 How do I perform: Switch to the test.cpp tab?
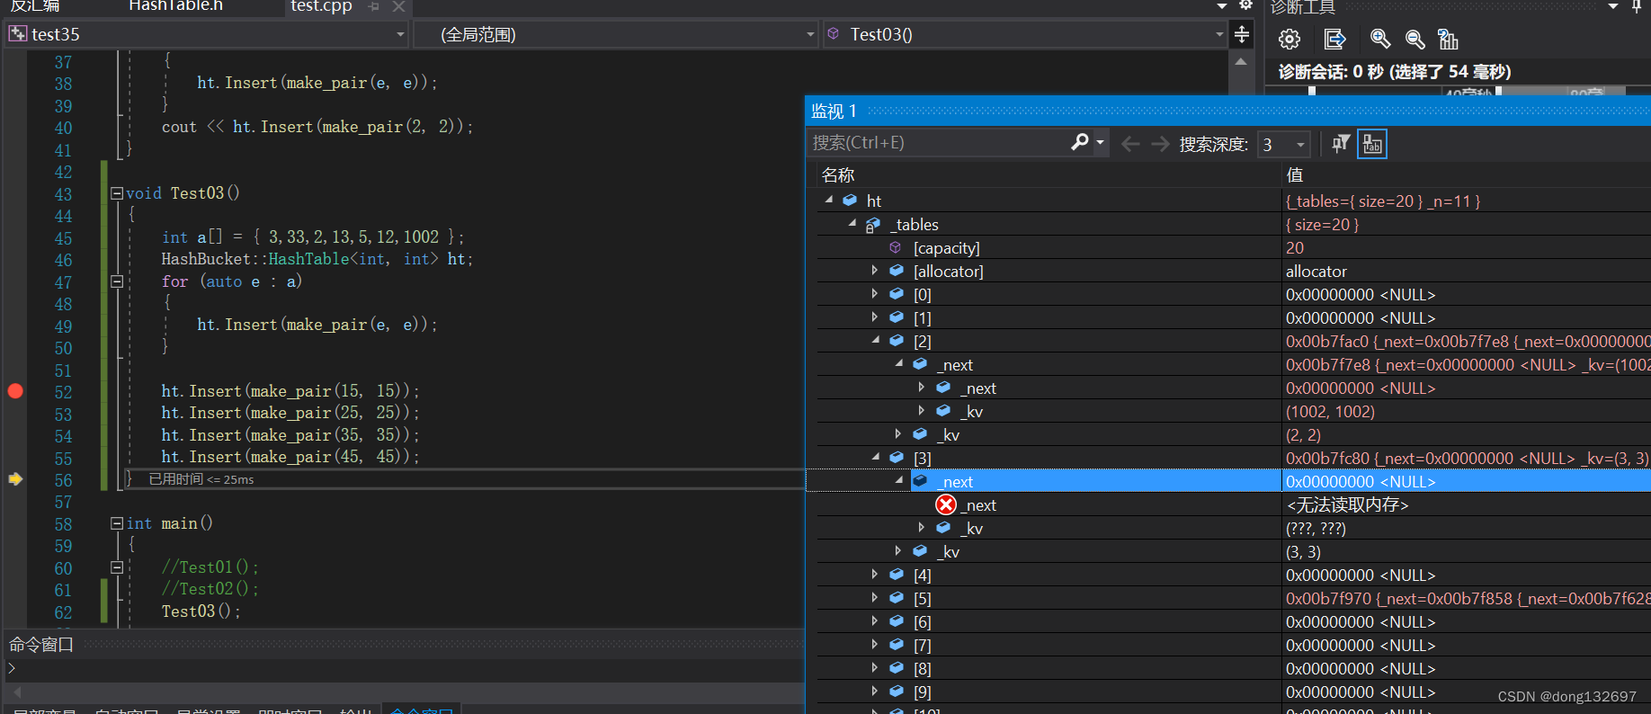[322, 5]
